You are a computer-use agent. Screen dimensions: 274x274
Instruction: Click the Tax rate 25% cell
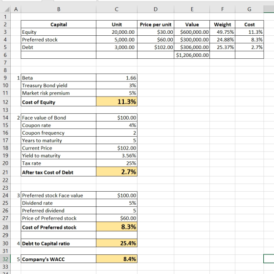(x=116, y=163)
